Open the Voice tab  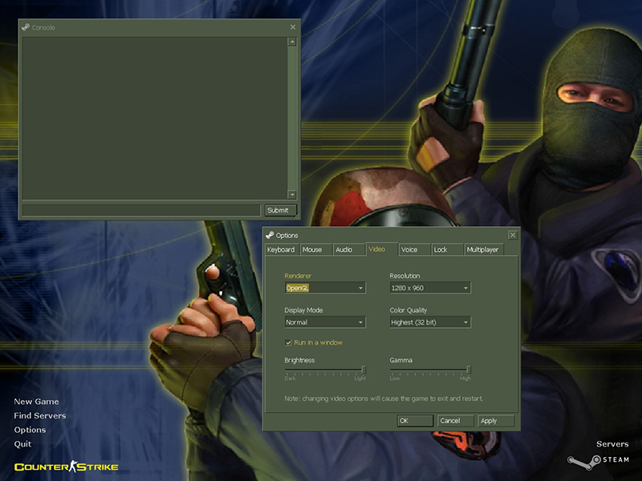(x=414, y=249)
